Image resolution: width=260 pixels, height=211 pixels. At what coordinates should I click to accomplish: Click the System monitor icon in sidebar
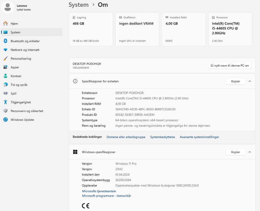[x=5, y=32]
